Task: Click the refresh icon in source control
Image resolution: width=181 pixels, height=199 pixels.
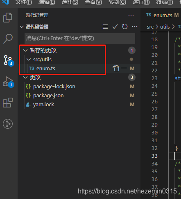Action: [x=124, y=27]
